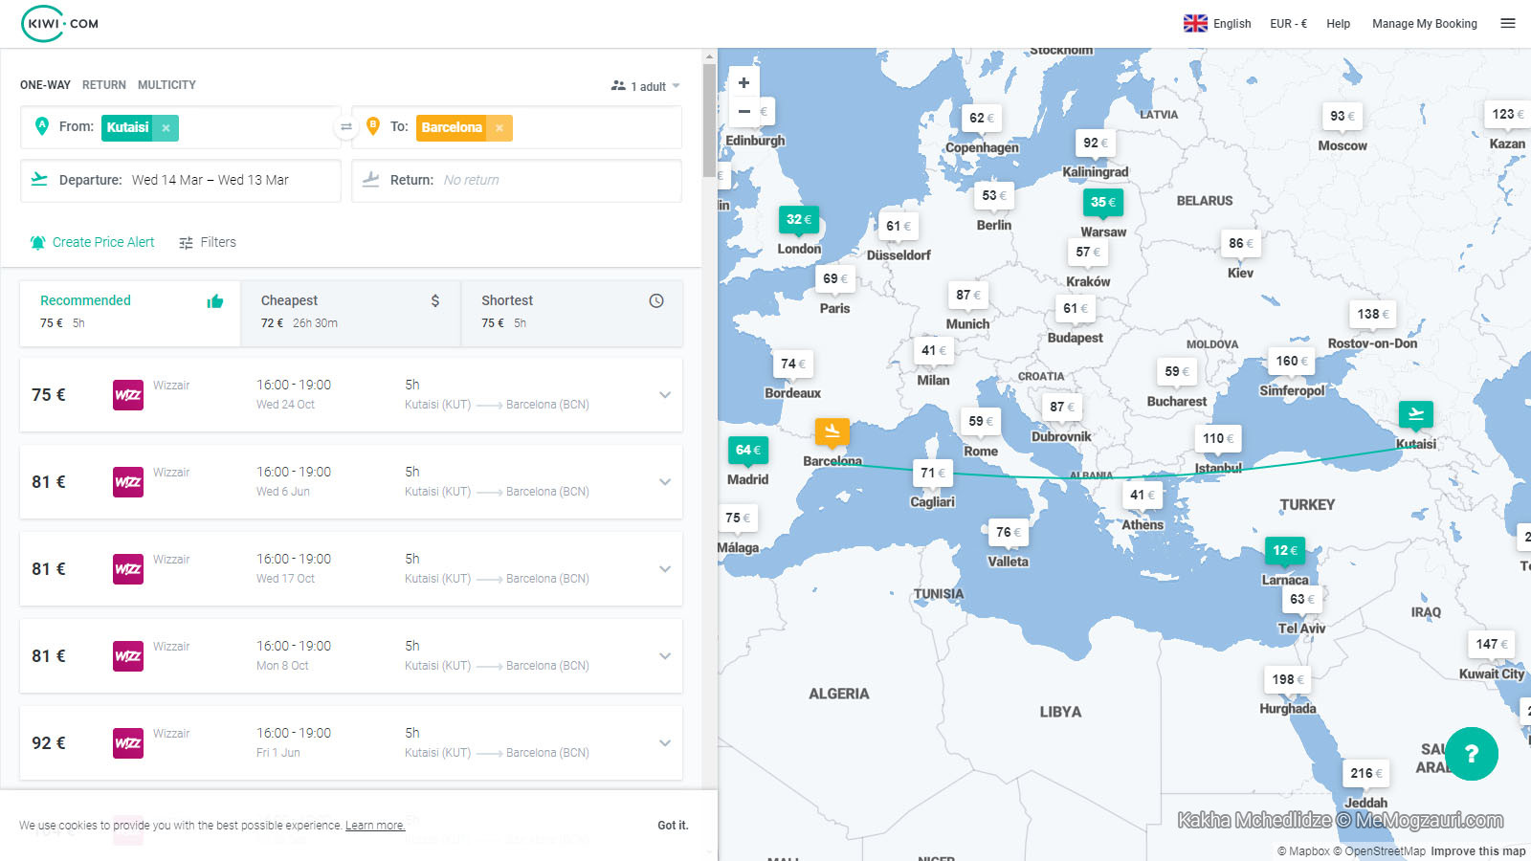Click the passengers icon beside 1 adult
The height and width of the screenshot is (861, 1531).
click(x=618, y=85)
